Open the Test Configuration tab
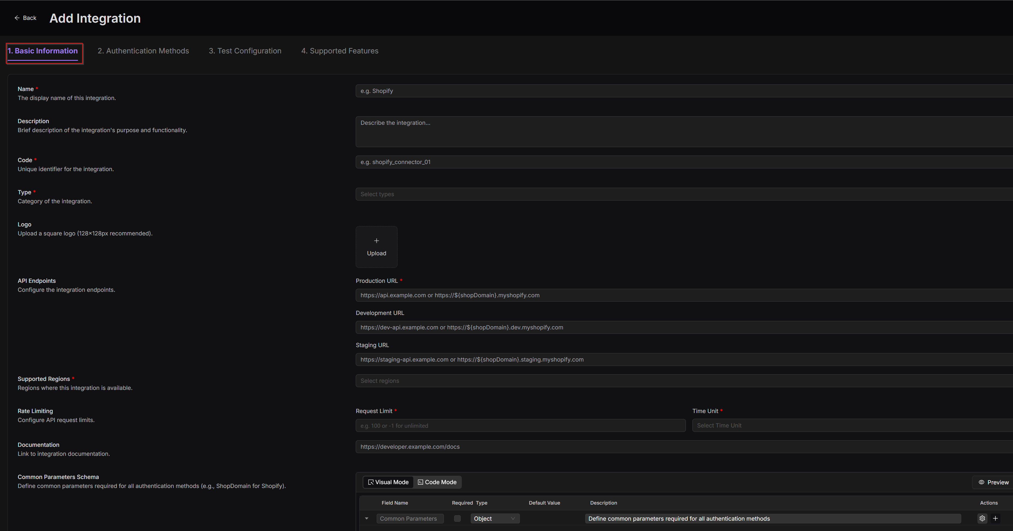 point(245,51)
